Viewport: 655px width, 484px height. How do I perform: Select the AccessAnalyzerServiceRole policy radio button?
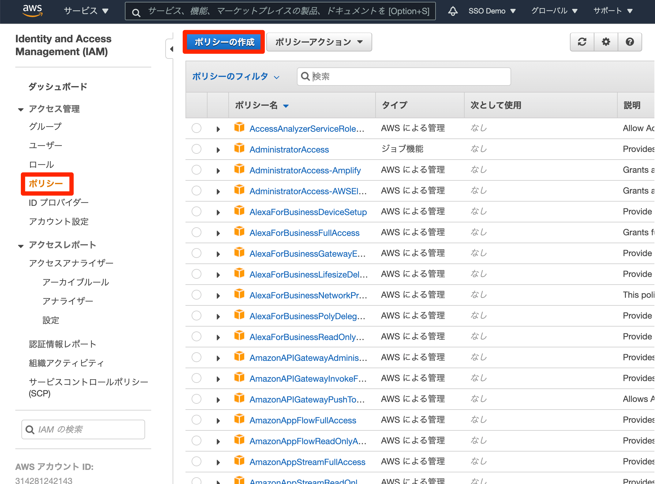click(x=196, y=128)
